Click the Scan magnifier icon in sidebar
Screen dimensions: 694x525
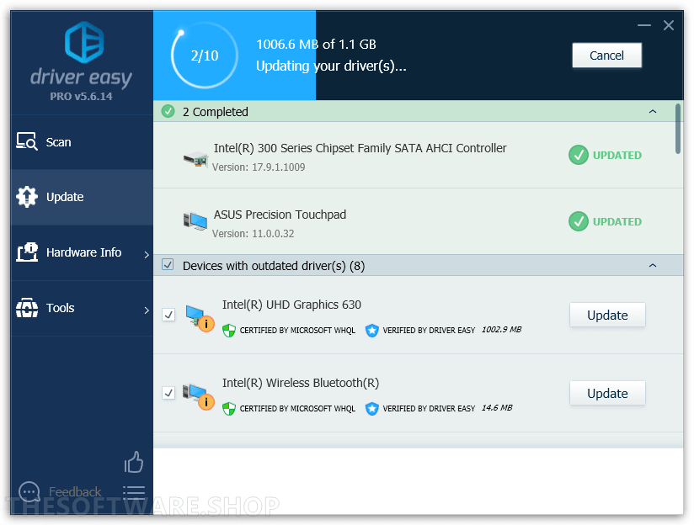coord(27,141)
